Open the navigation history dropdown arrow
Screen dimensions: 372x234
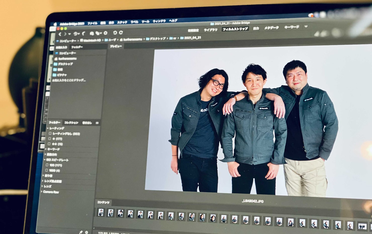click(x=70, y=34)
